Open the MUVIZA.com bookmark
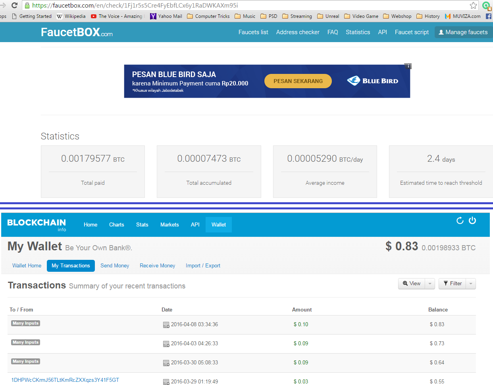The height and width of the screenshot is (385, 493). click(x=463, y=16)
